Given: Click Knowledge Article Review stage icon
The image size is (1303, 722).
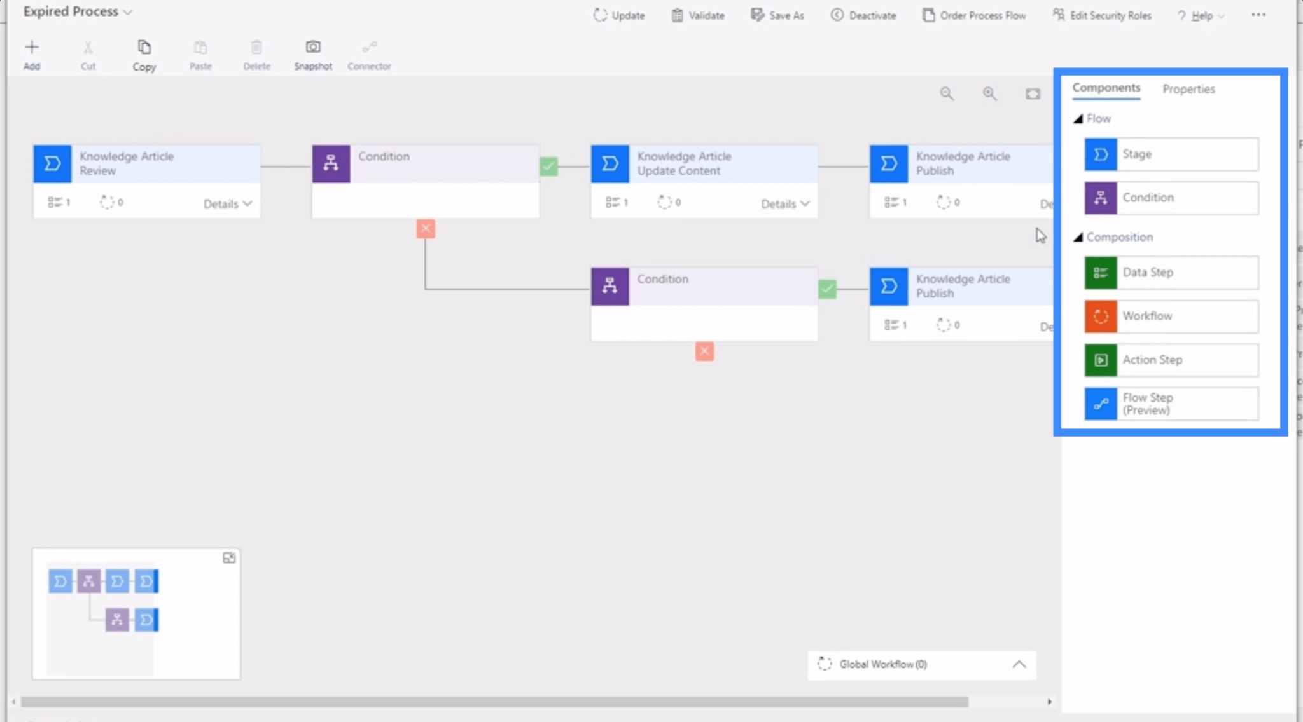Looking at the screenshot, I should coord(52,164).
